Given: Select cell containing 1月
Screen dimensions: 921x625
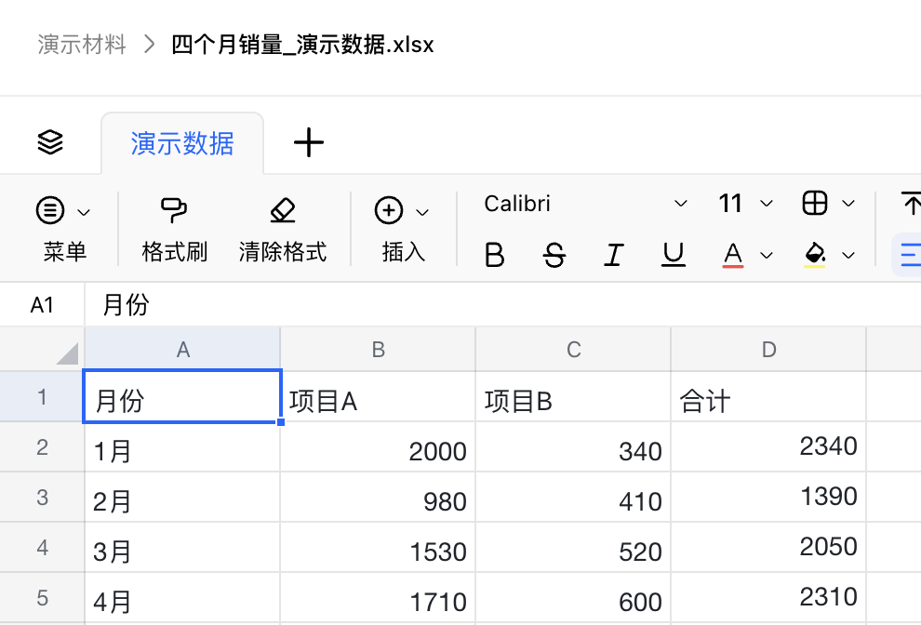Looking at the screenshot, I should (182, 447).
